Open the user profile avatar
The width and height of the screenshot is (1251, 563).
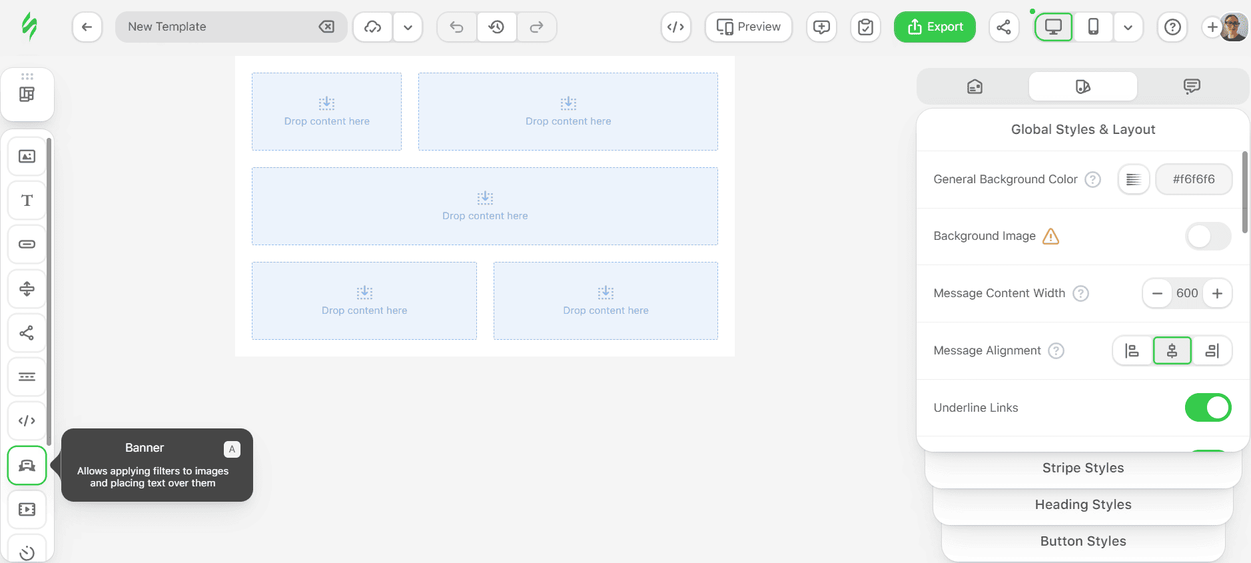coord(1234,27)
